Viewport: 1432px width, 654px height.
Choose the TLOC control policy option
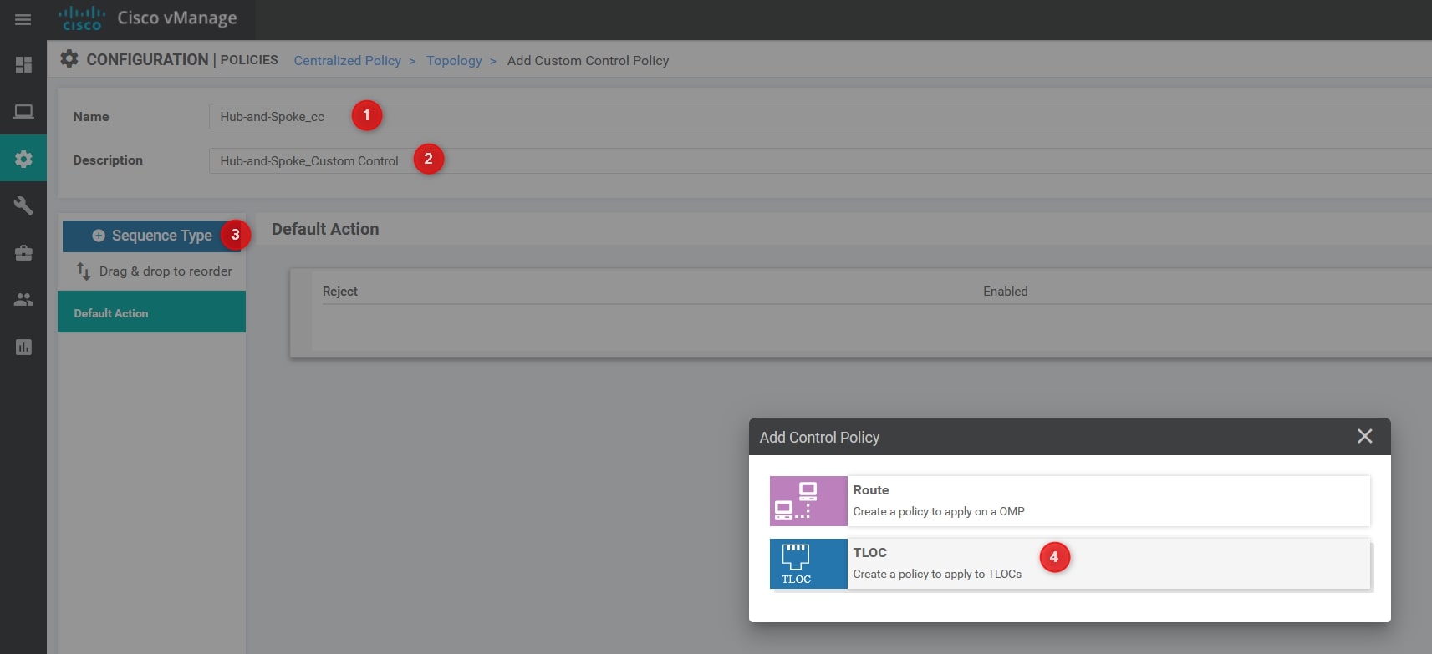coord(1108,564)
